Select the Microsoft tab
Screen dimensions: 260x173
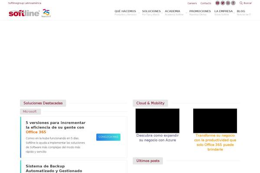(30, 112)
